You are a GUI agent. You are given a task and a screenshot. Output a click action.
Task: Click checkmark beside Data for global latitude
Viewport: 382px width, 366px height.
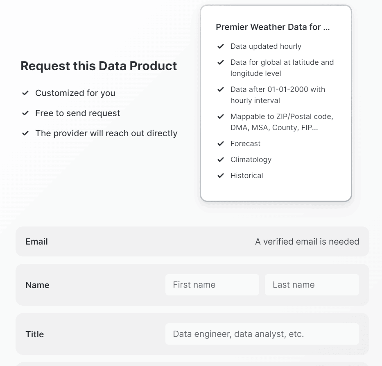click(x=220, y=62)
